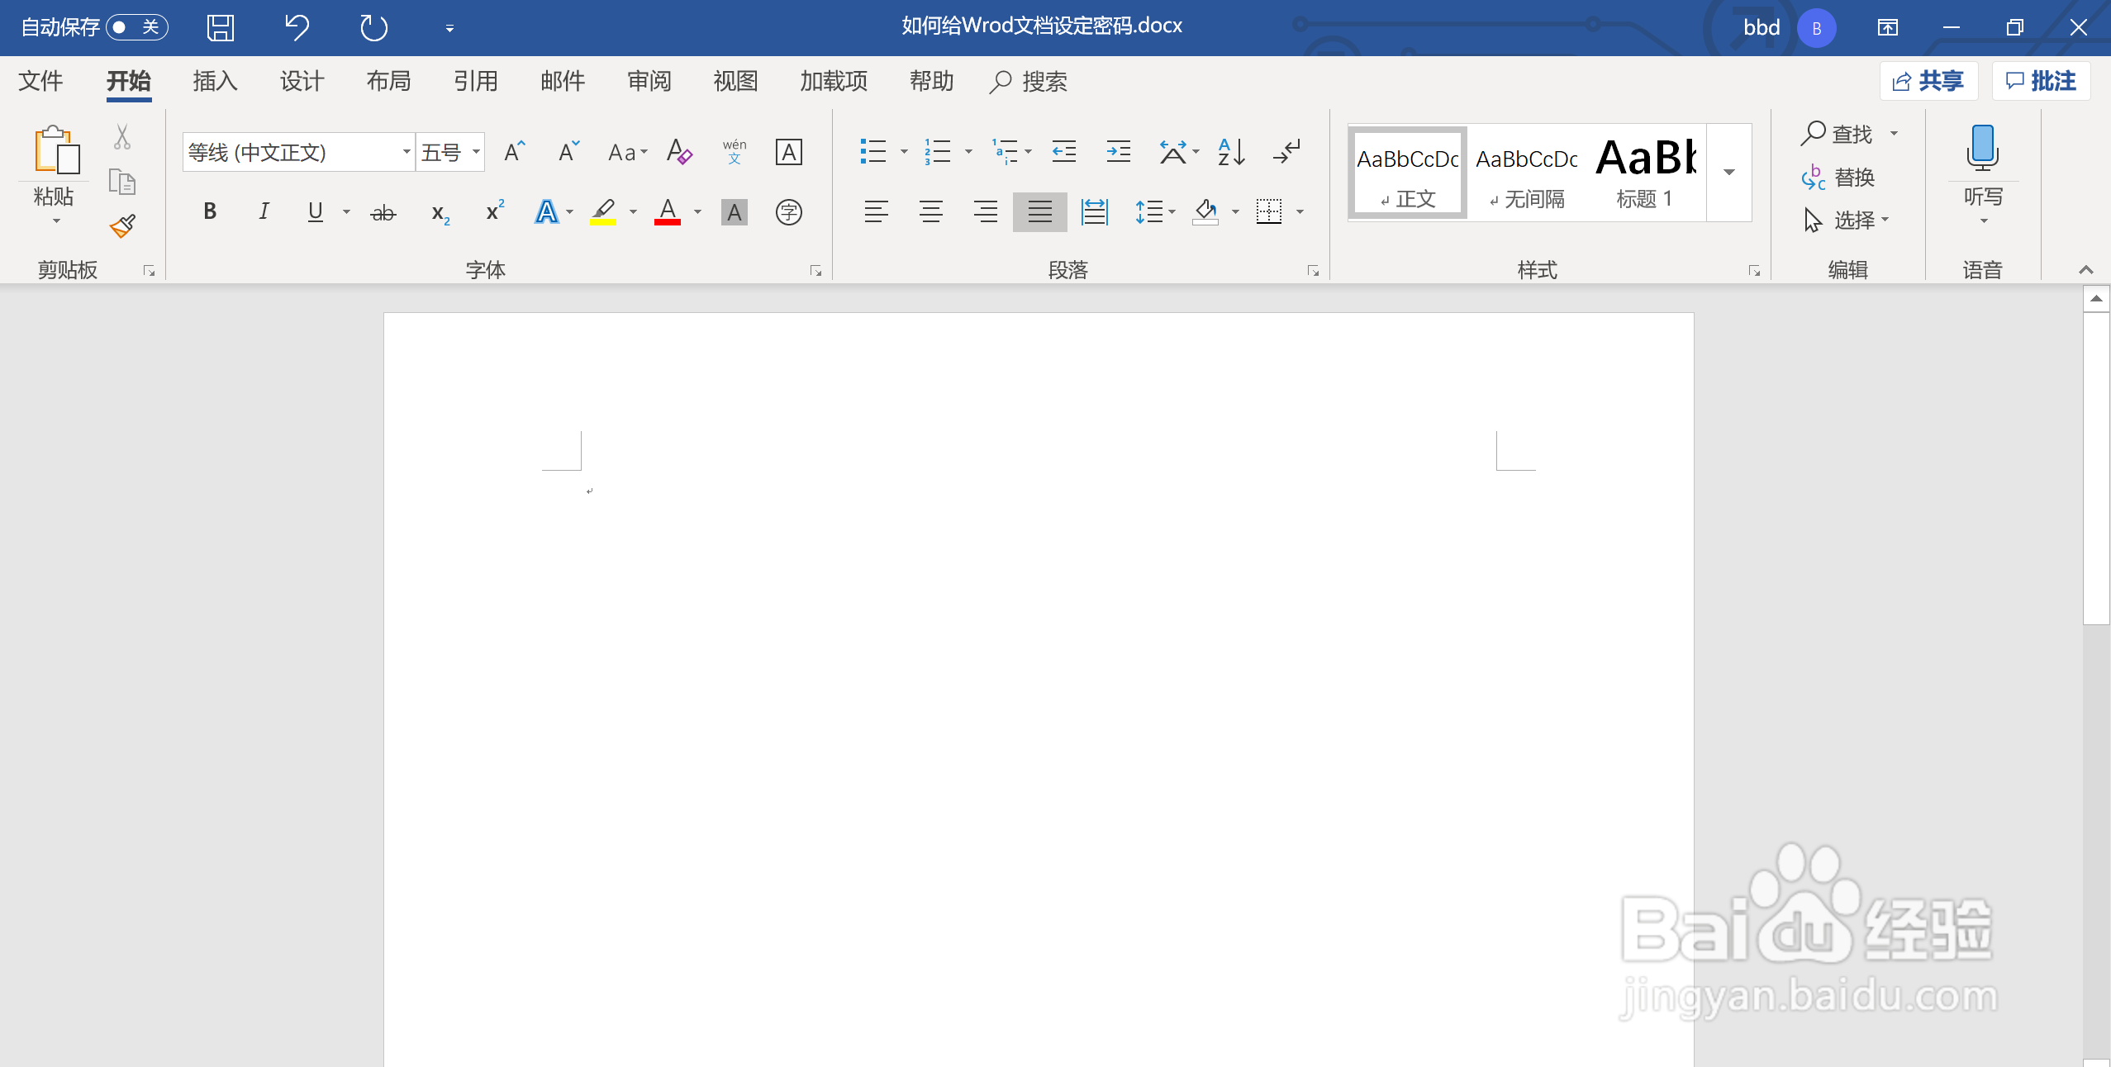Click the Dictate microphone icon

tap(1982, 149)
